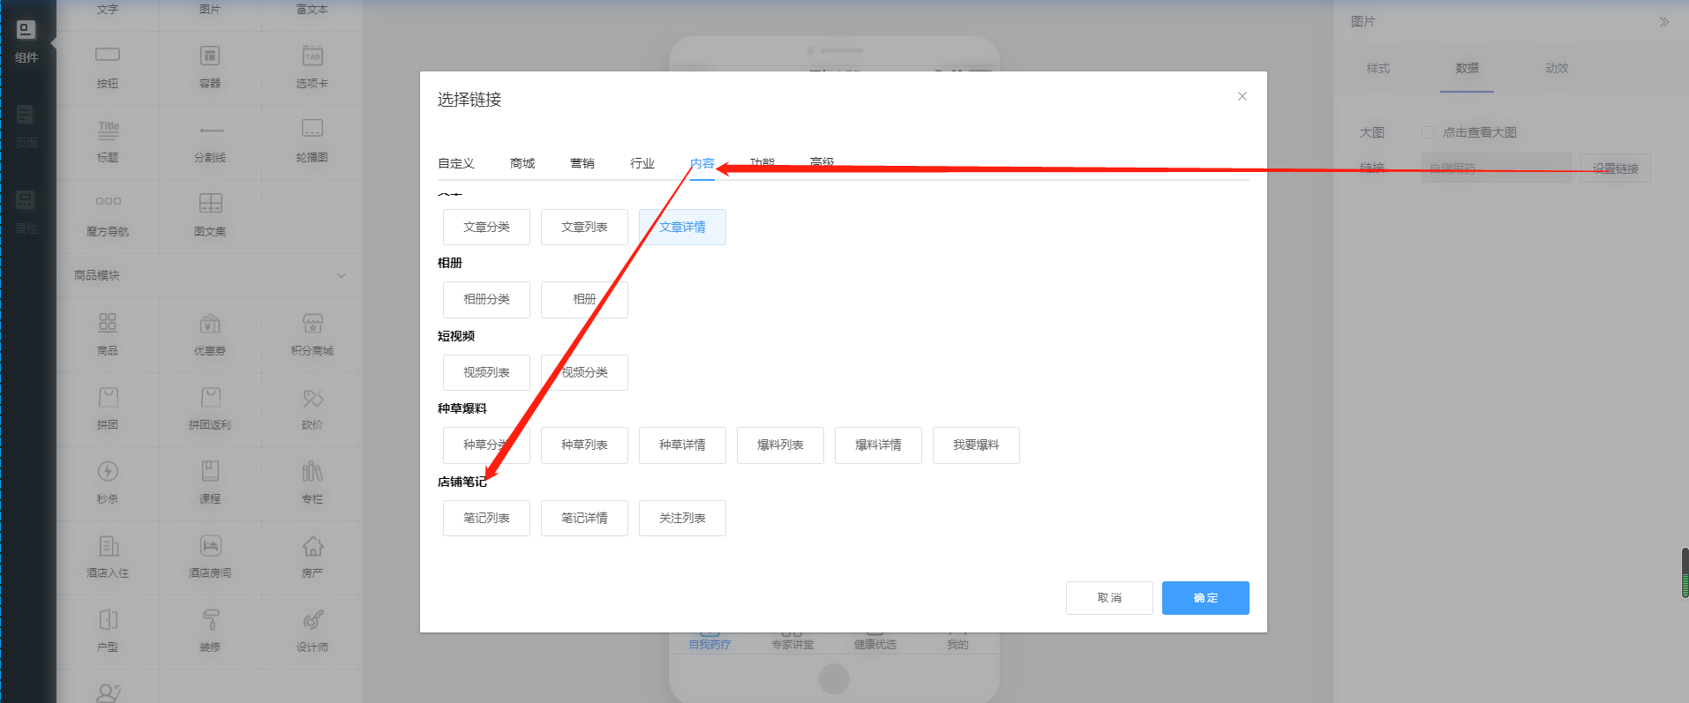Switch to 样式 tab in right panel

coord(1377,68)
